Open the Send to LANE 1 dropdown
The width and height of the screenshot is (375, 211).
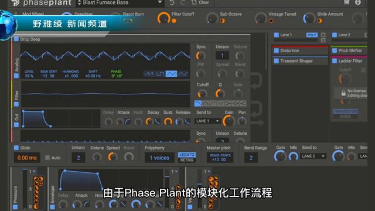207,121
